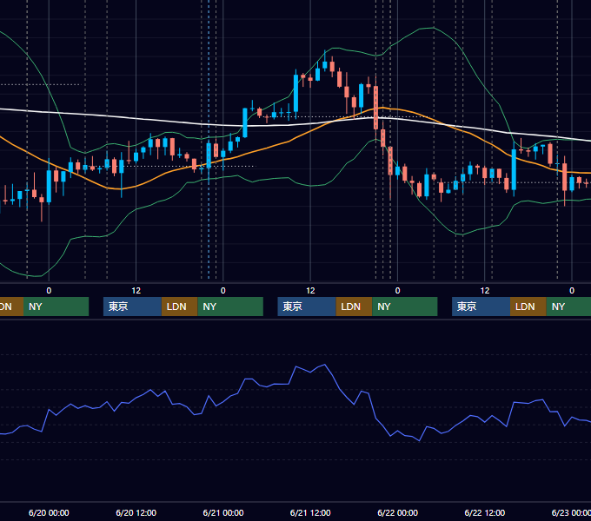Select the LDN session block on 6/22
Viewport: 591px width, 521px height.
click(528, 307)
